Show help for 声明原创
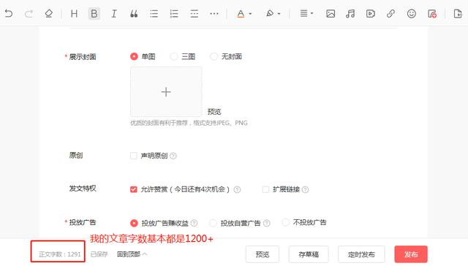The width and height of the screenshot is (468, 266). coord(173,156)
